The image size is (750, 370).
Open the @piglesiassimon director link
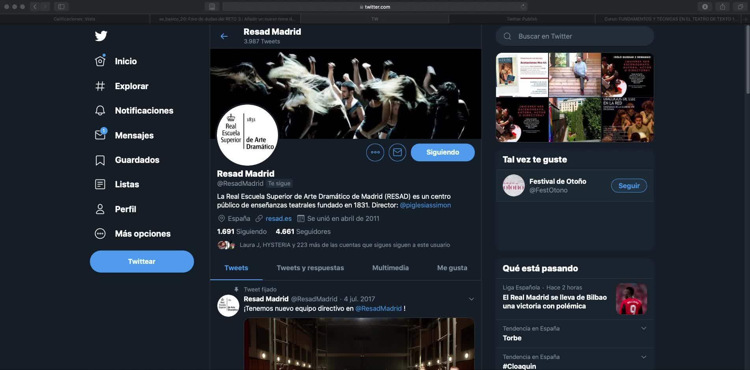(x=425, y=205)
